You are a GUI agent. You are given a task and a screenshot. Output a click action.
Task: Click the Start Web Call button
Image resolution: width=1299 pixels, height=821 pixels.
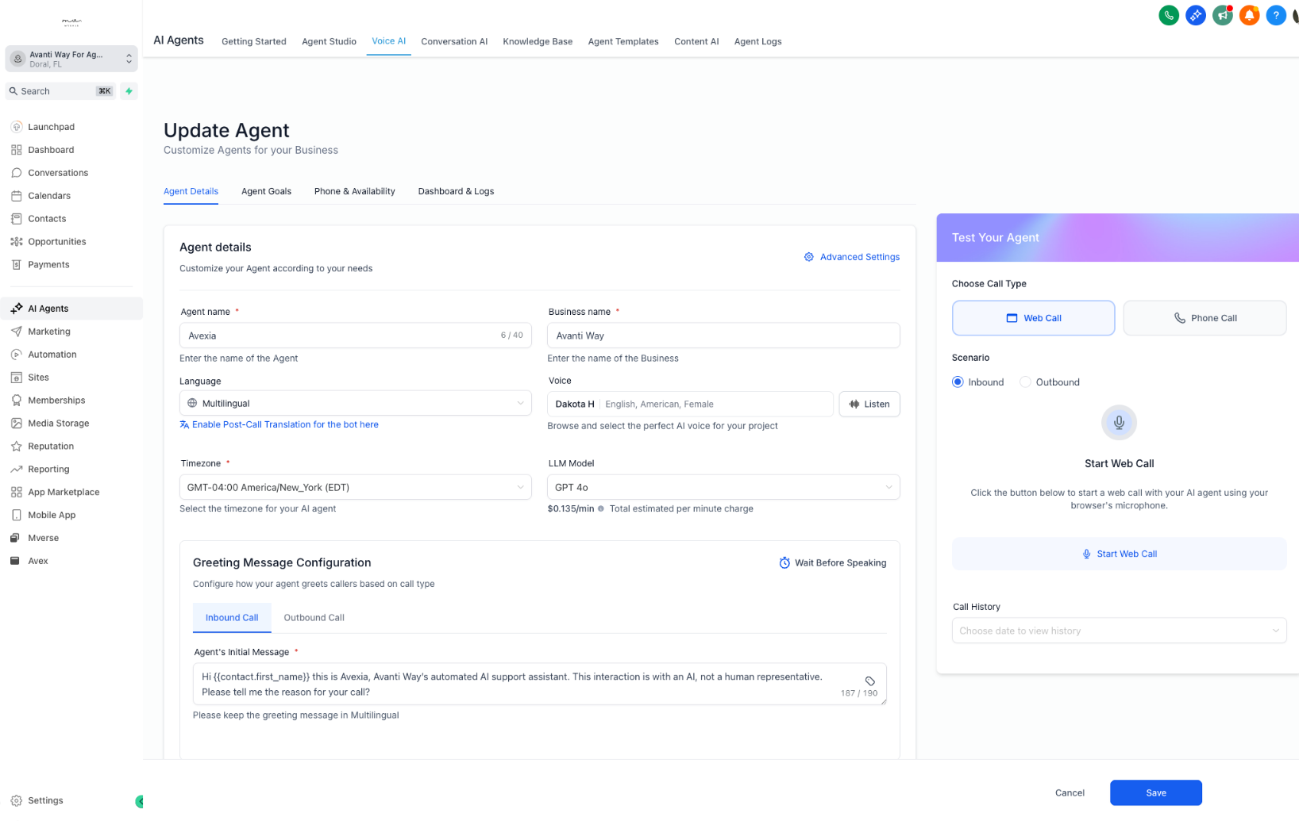1119,554
